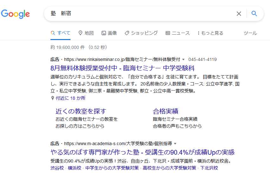Open the 地図 (Maps) tab
The image size is (270, 181).
(86, 33)
